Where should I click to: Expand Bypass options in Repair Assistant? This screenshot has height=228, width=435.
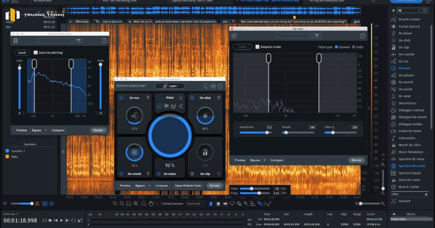pos(149,186)
